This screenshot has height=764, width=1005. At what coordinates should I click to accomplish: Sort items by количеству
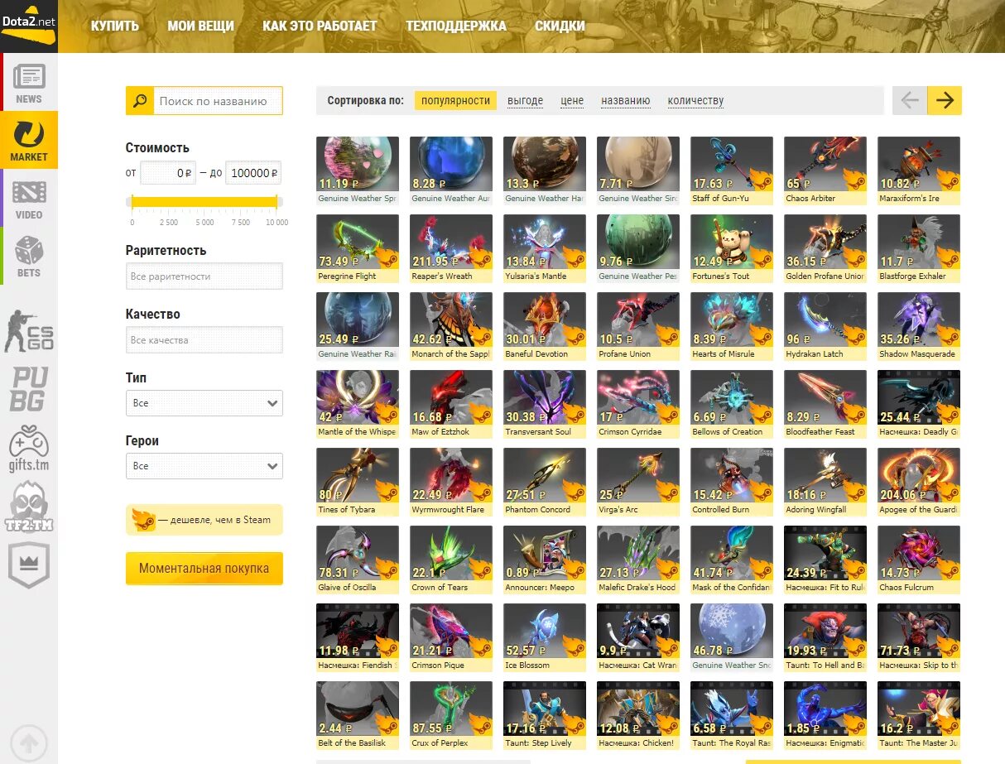[x=695, y=101]
